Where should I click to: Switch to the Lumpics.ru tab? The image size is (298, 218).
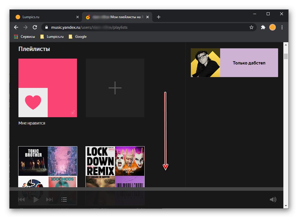(x=44, y=17)
